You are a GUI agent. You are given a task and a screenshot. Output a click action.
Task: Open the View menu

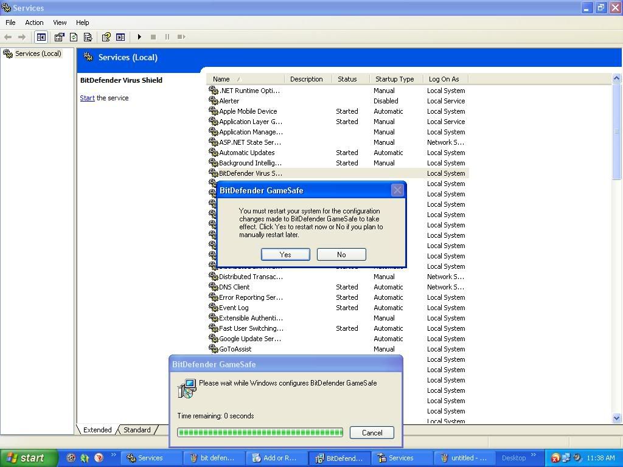(60, 22)
